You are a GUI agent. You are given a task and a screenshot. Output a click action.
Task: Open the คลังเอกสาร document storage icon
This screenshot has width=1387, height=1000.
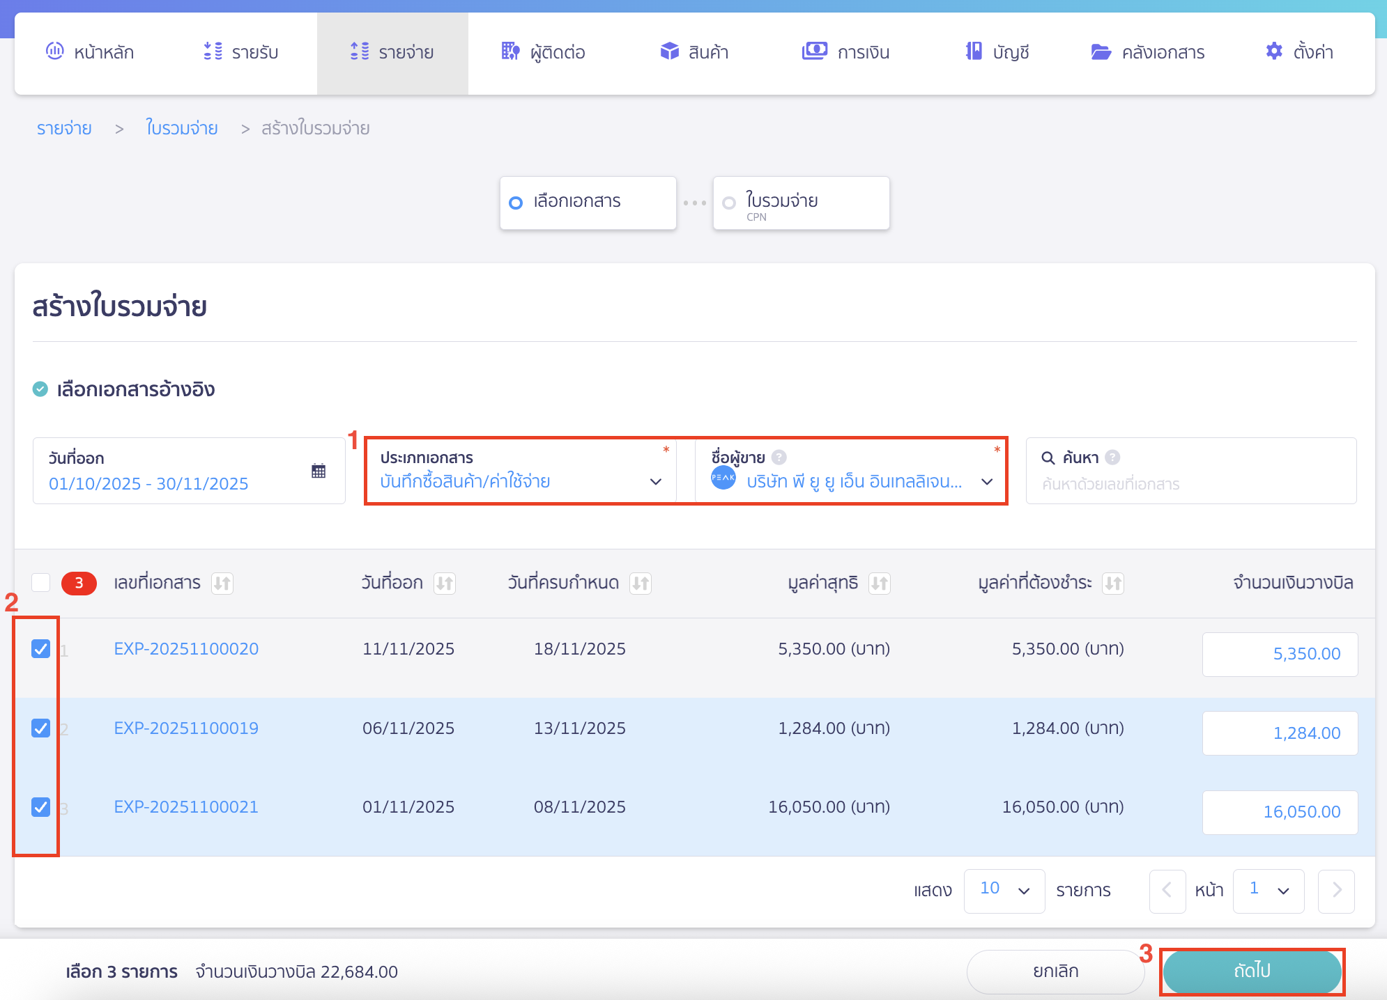click(x=1101, y=52)
